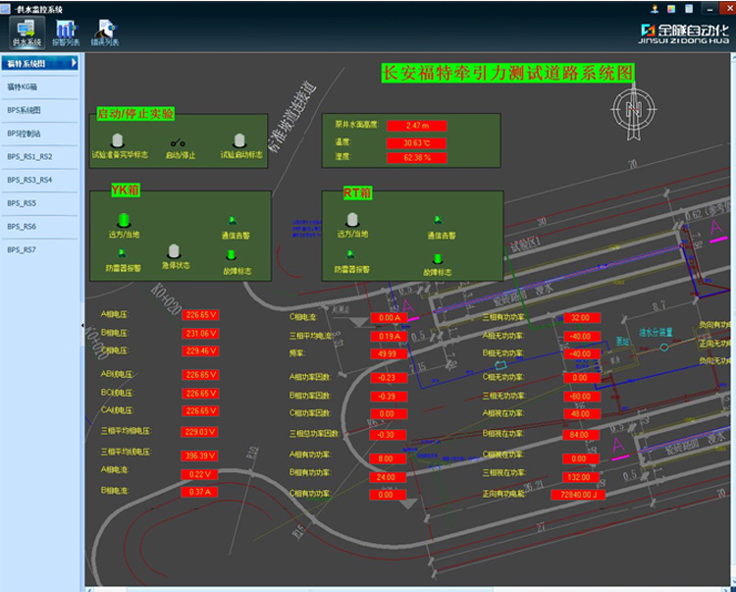The height and width of the screenshot is (592, 736).
Task: Click the 试验启动标志 indicator lamp
Action: (x=239, y=140)
